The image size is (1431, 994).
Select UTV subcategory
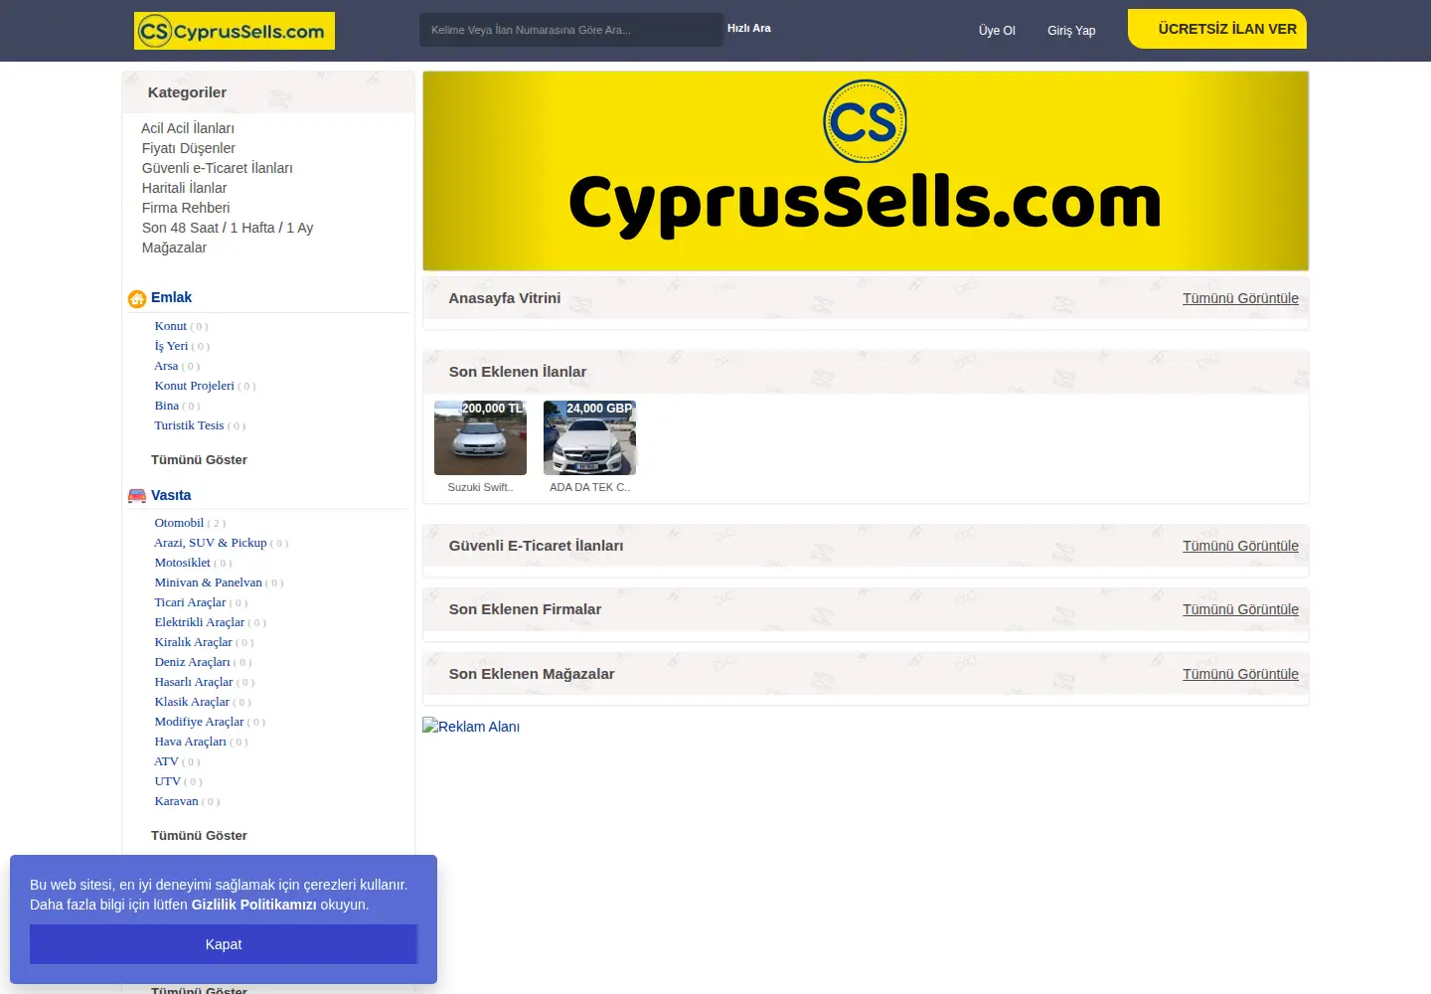pos(168,781)
